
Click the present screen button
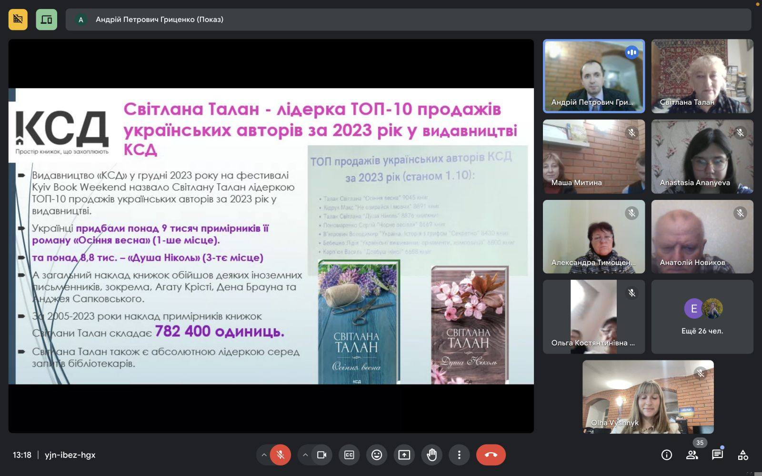[404, 455]
